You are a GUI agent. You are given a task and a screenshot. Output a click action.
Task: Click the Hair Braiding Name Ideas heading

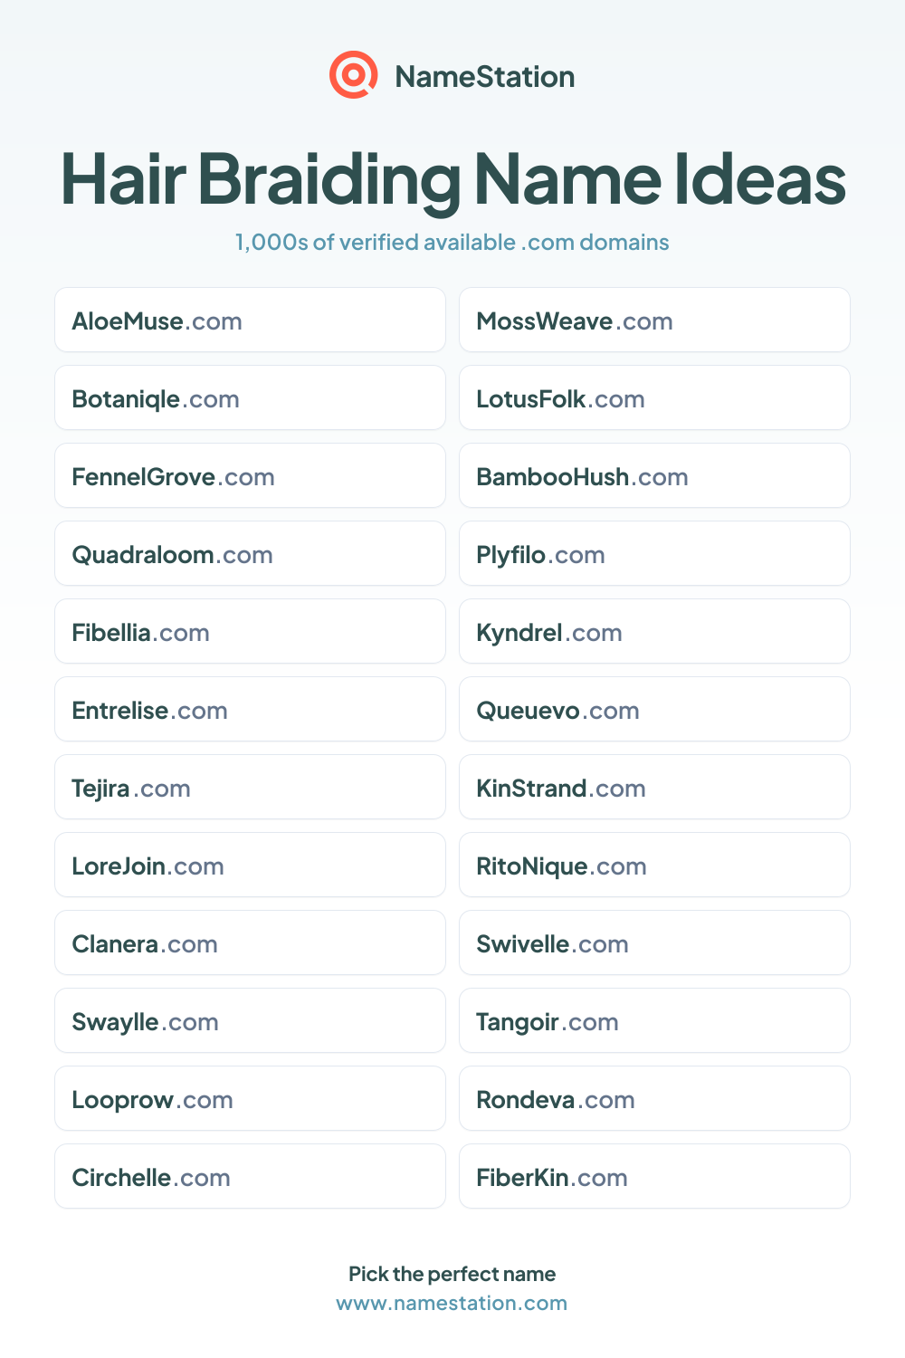(x=452, y=179)
